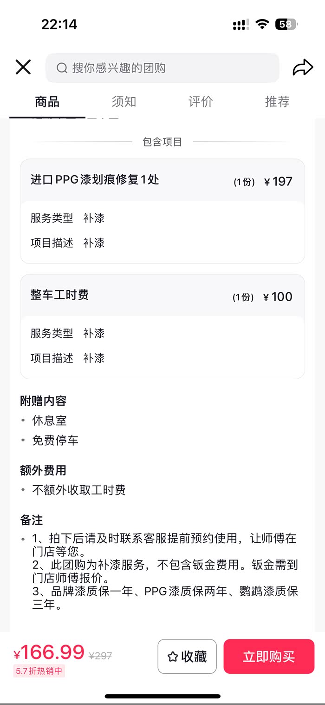Tap the ¥166.99 discounted price
Image resolution: width=325 pixels, height=705 pixels.
[x=49, y=652]
